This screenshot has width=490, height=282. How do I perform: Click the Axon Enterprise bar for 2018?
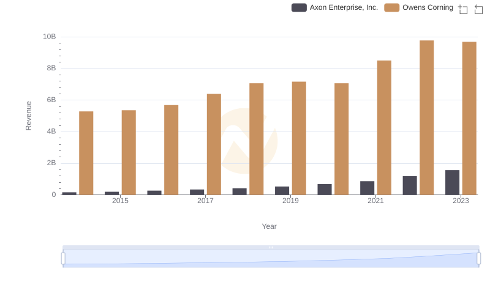pyautogui.click(x=239, y=191)
